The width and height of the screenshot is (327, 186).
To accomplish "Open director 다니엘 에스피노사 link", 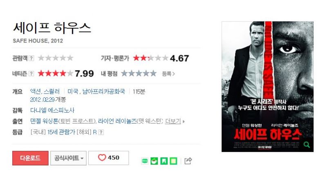I will pos(52,110).
